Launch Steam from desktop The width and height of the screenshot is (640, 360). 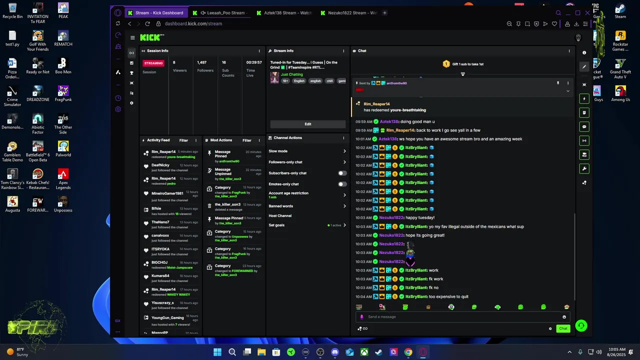click(620, 10)
